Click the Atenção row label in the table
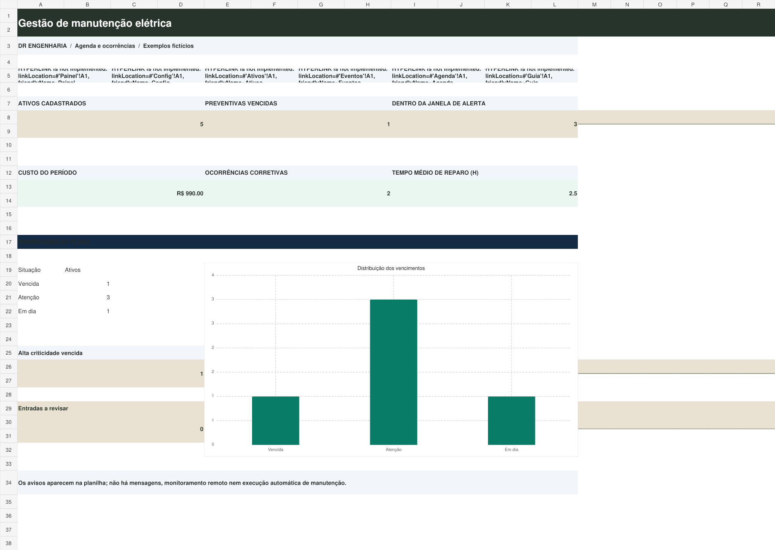 coord(29,297)
